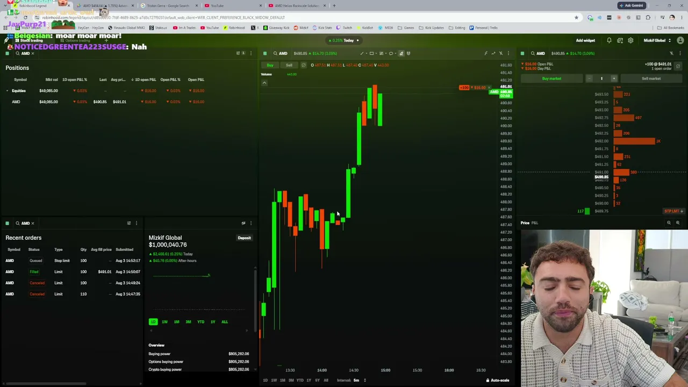Select the trend line drawing tool

(x=362, y=53)
